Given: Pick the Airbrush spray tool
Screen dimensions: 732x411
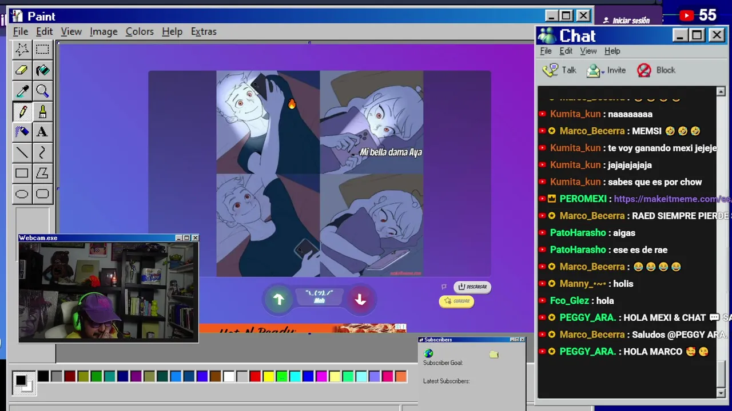Looking at the screenshot, I should click(22, 132).
